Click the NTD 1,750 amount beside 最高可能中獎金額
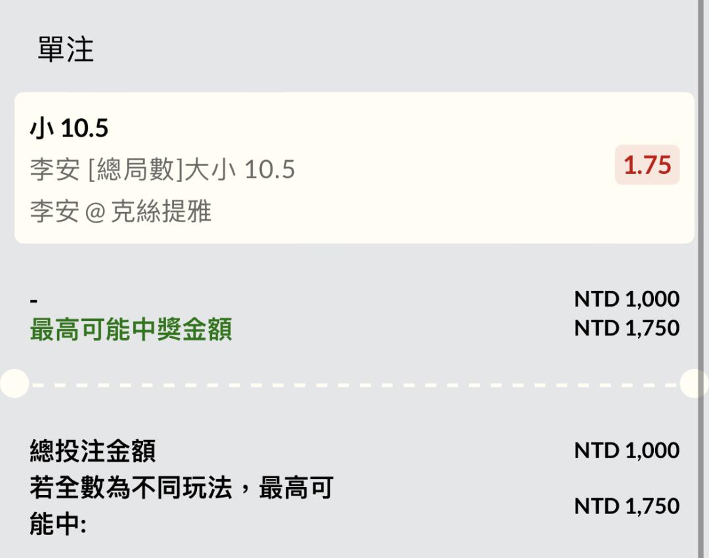 (627, 328)
